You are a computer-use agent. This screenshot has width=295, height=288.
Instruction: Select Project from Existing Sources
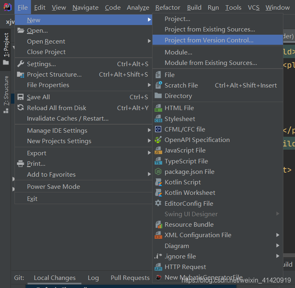pyautogui.click(x=218, y=29)
